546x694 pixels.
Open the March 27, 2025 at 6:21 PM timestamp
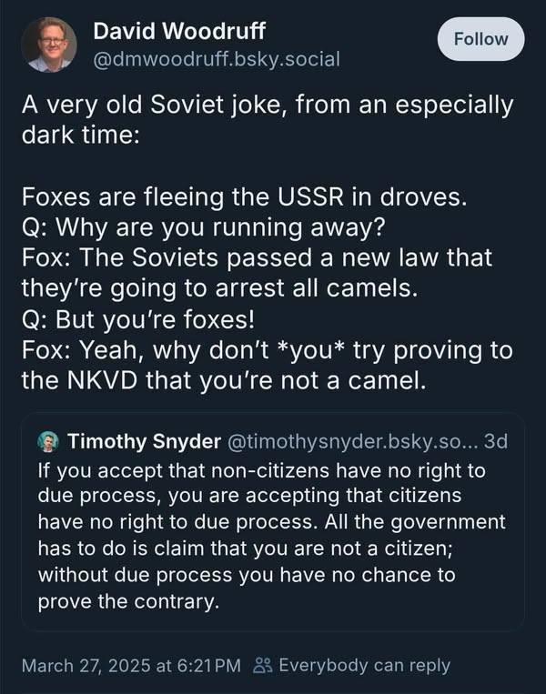(131, 666)
